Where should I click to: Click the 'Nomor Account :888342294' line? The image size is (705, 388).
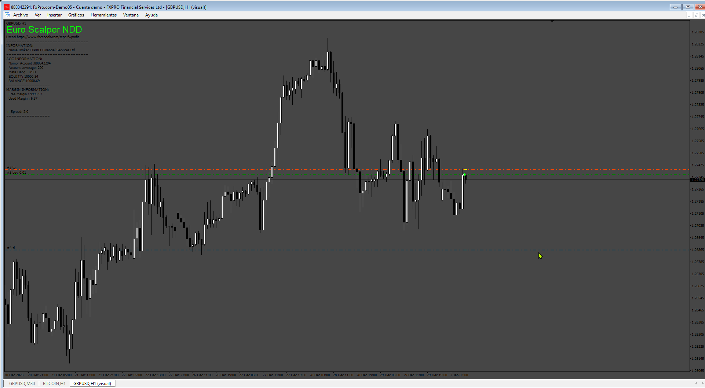pos(29,63)
